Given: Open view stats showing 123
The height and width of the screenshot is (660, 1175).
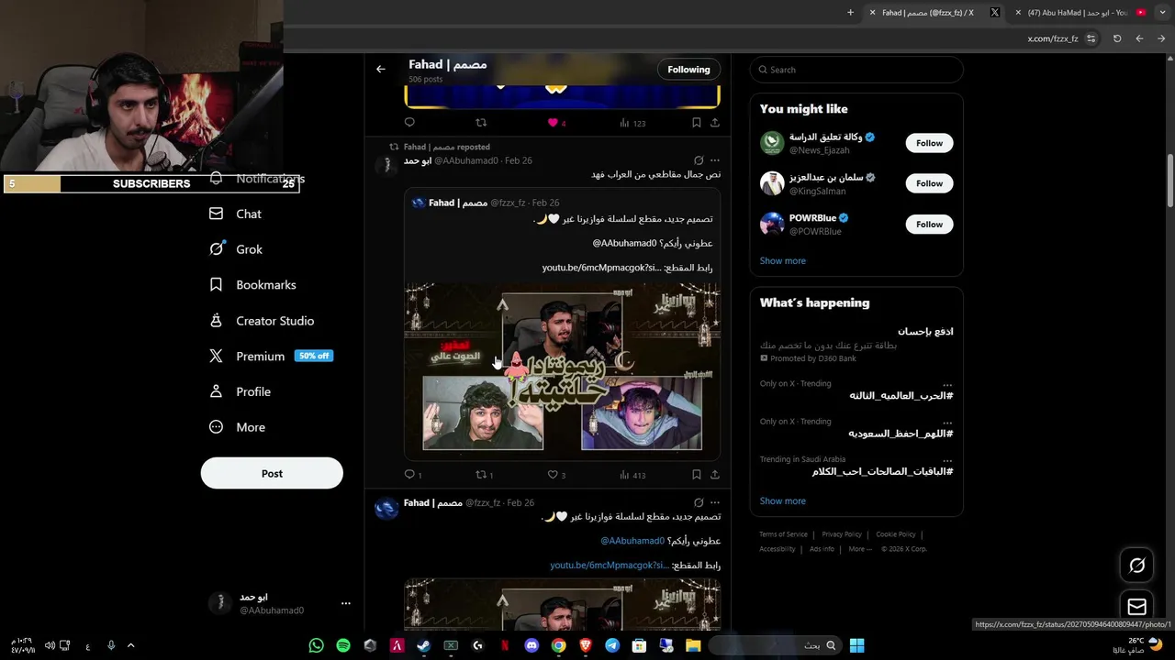Looking at the screenshot, I should pos(632,123).
